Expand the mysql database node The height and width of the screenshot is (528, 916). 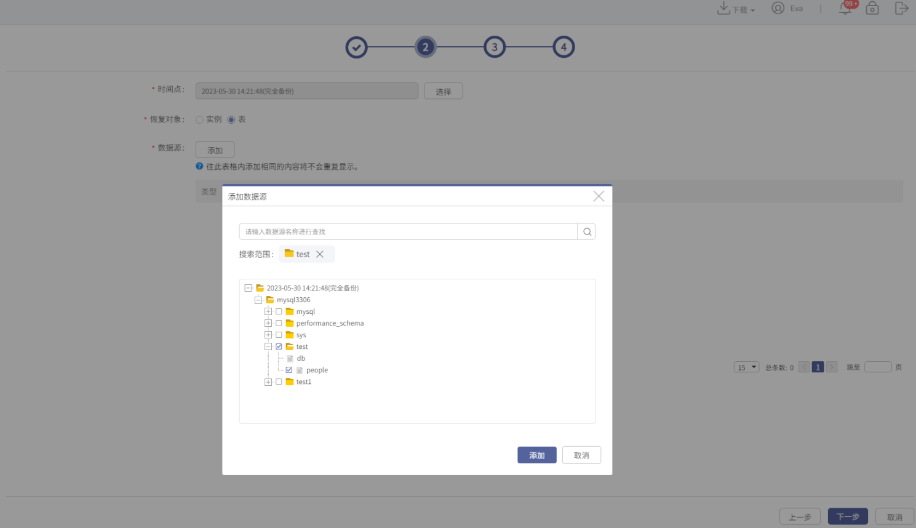click(x=268, y=311)
